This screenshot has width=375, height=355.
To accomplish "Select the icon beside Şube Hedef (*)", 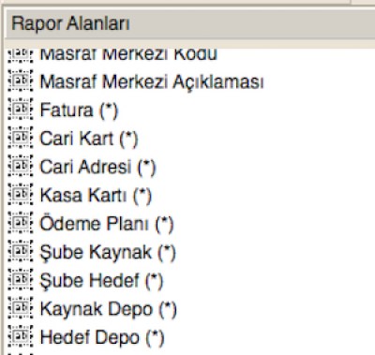I will 21,279.
